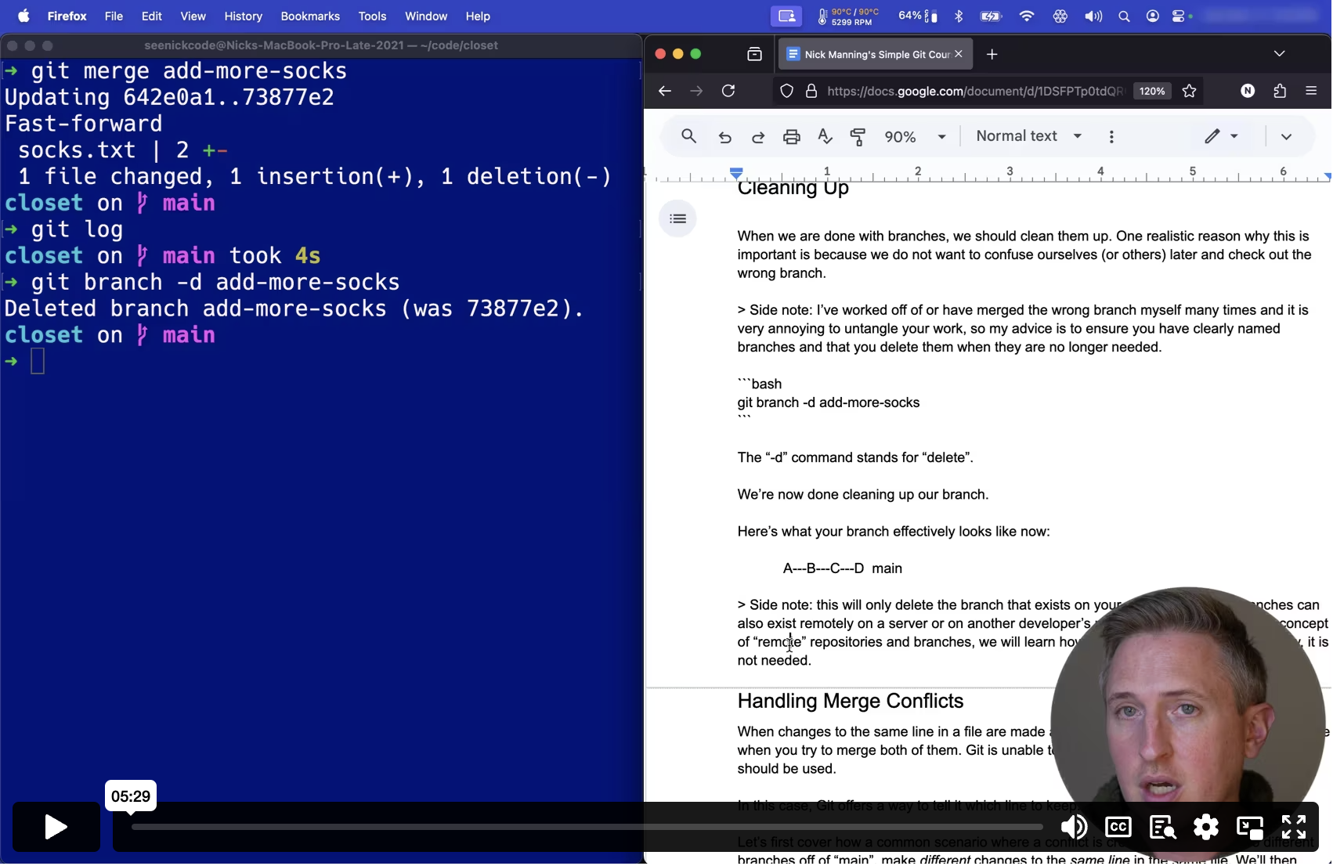1333x866 pixels.
Task: List all Firefox tabs chevron
Action: click(1279, 54)
